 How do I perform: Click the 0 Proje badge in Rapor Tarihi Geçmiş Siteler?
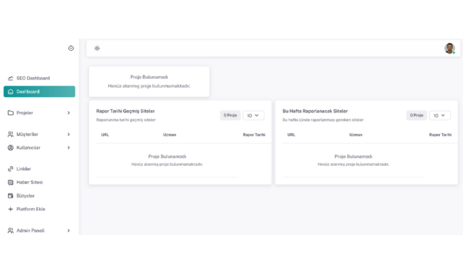(x=230, y=115)
